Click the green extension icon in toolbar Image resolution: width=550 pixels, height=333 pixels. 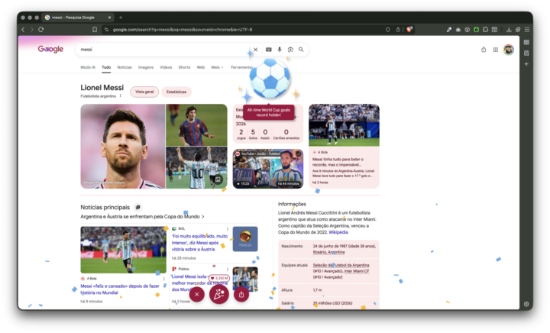pyautogui.click(x=477, y=30)
